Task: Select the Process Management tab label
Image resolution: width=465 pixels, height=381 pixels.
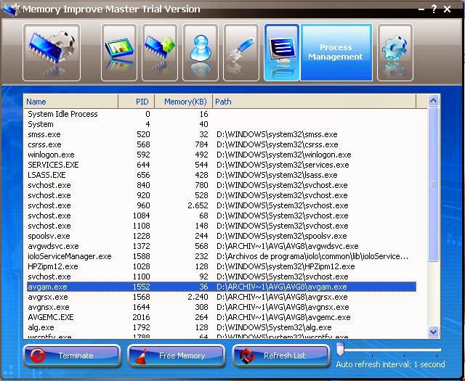Action: pos(336,52)
